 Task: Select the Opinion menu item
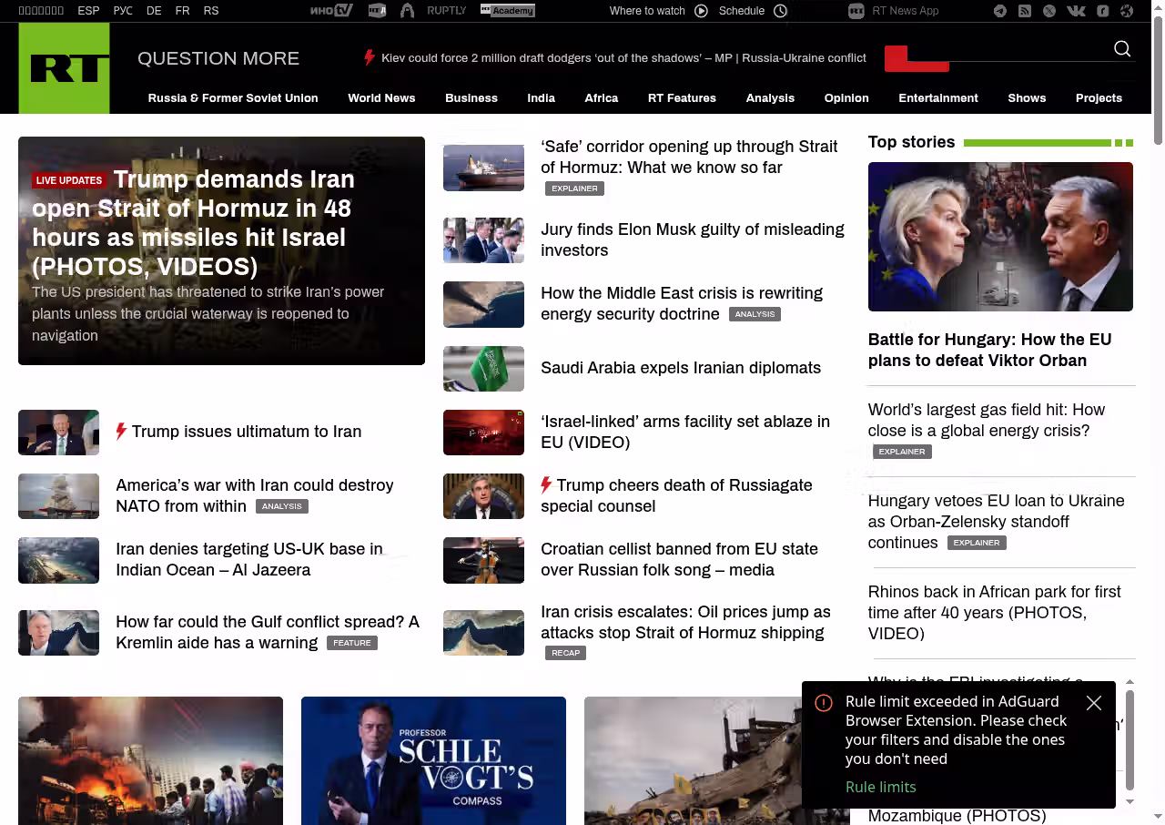point(846,98)
